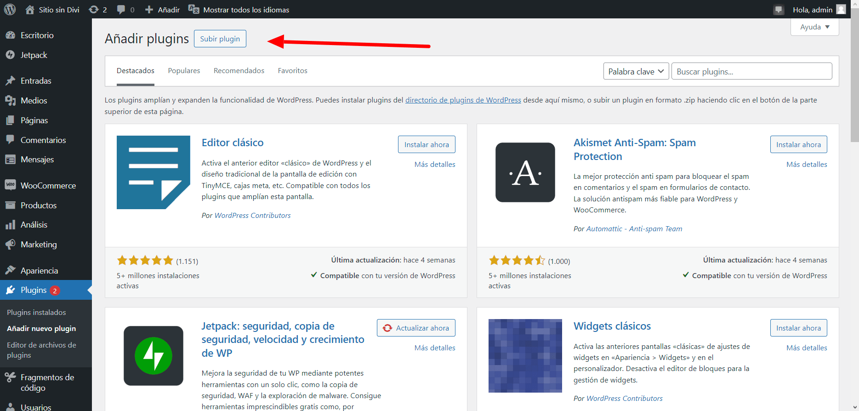Click the Buscar plugins search field
Image resolution: width=859 pixels, height=411 pixels.
click(x=751, y=71)
